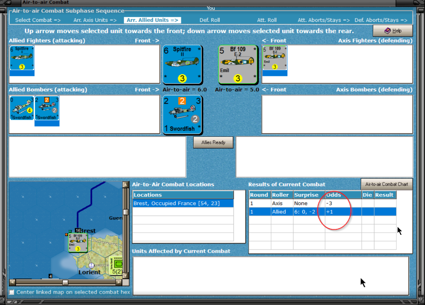Select Brest, Occupied France location row
425x305 pixels.
183,203
